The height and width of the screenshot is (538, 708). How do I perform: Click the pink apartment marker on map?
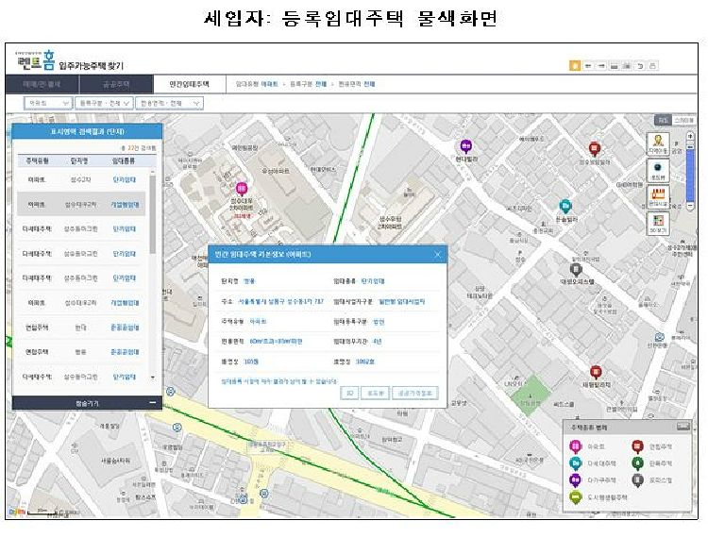[x=241, y=189]
